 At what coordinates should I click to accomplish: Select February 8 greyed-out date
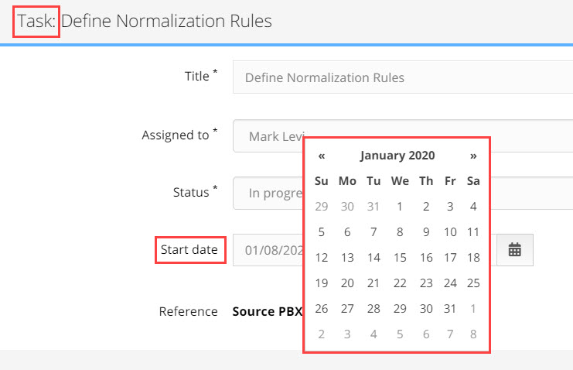pos(473,334)
